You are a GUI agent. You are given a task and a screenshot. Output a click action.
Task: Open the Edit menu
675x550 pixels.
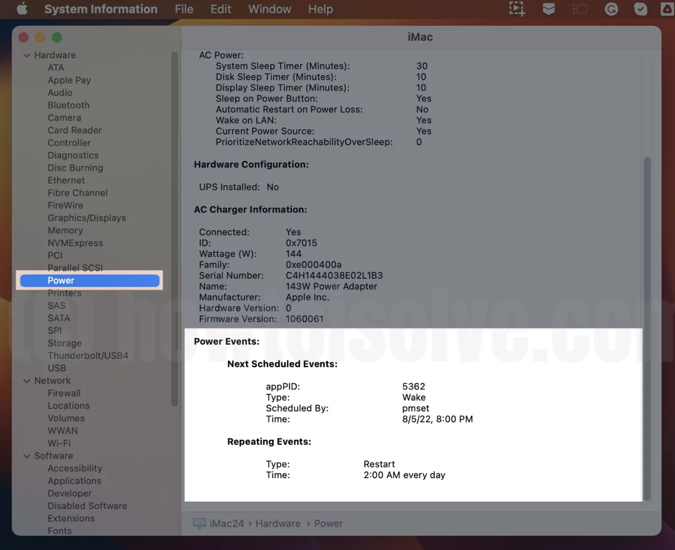(220, 9)
